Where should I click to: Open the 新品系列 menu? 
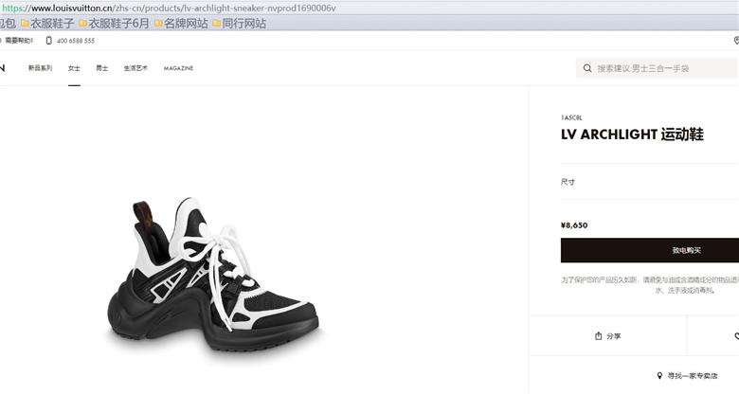[x=40, y=68]
